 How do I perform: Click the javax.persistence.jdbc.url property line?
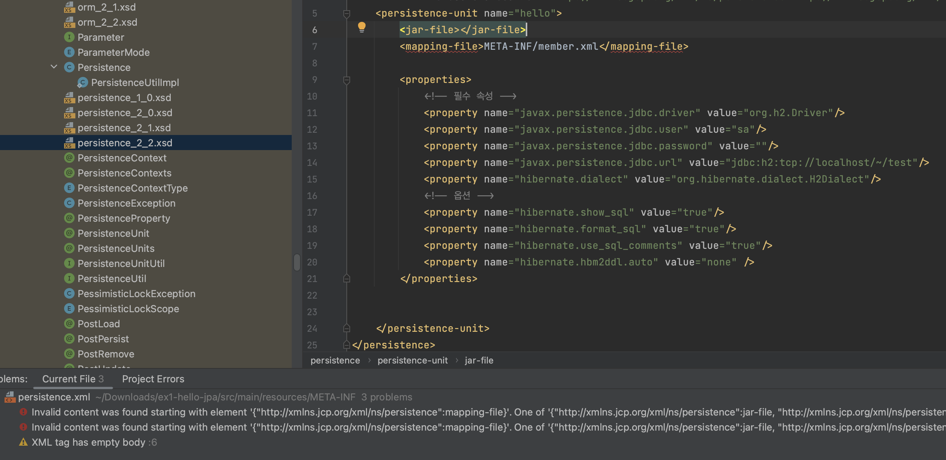point(676,163)
